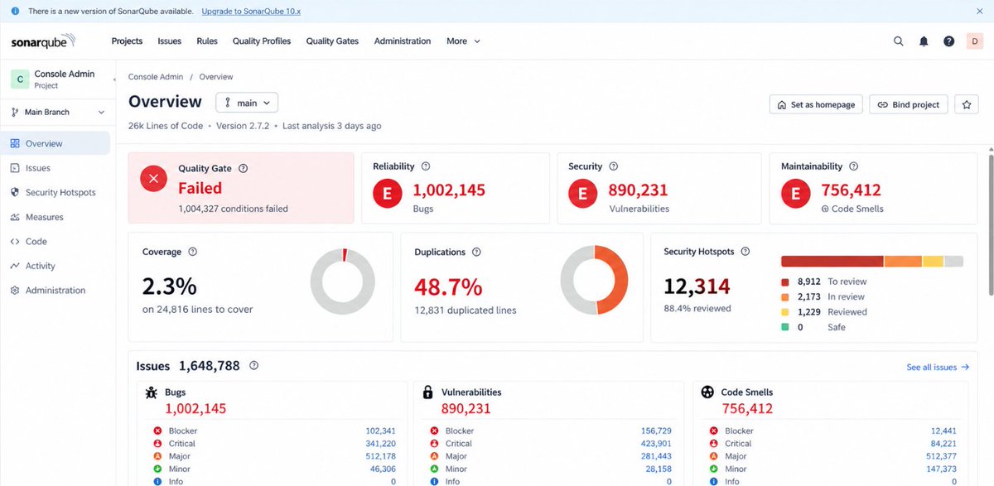Image resolution: width=994 pixels, height=486 pixels.
Task: Click the red To review legend swatch
Action: click(x=786, y=281)
